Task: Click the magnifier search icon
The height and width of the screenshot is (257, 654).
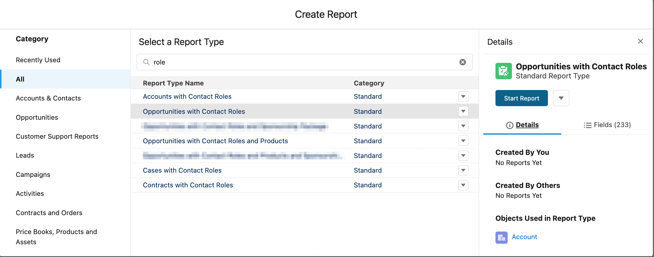Action: (x=146, y=62)
